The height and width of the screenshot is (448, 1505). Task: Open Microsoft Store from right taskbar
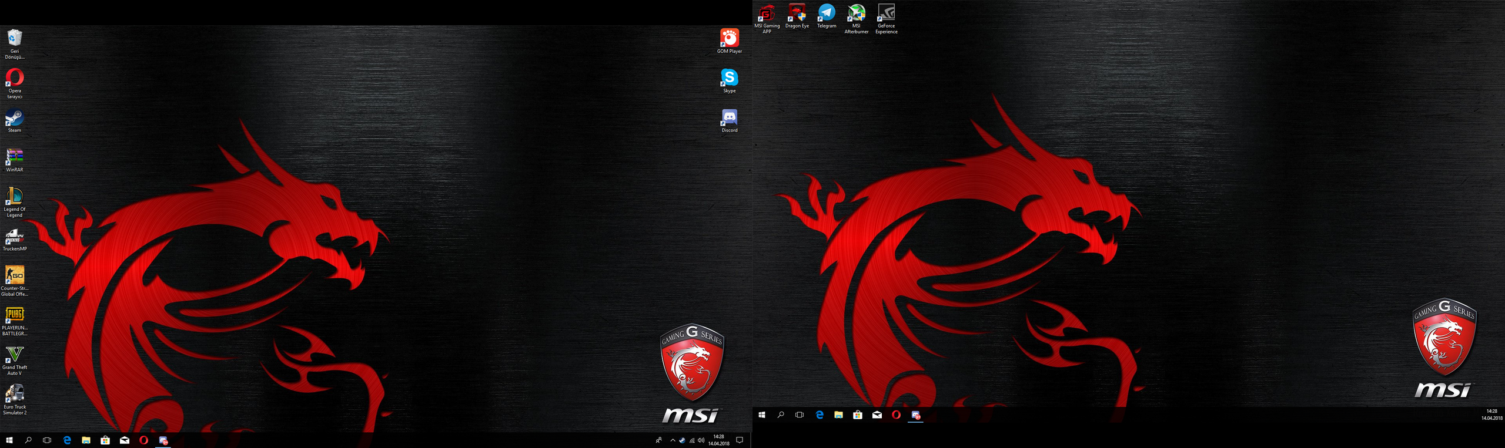tap(858, 415)
